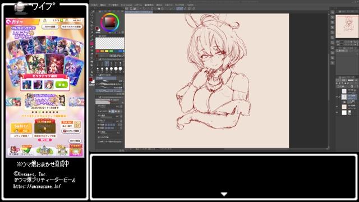Image resolution: width=359 pixels, height=202 pixels.
Task: Open the 編集 menu
Action: (x=103, y=5)
